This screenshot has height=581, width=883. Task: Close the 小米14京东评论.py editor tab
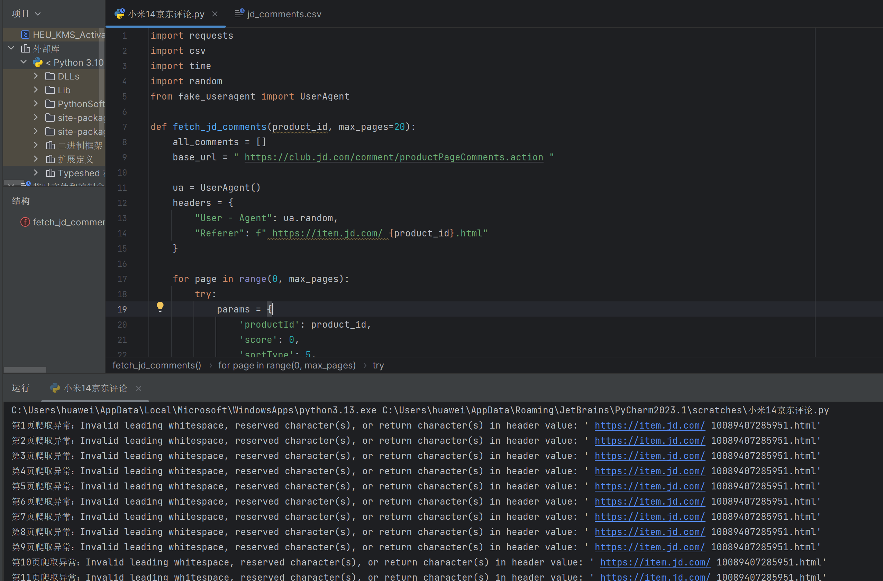215,14
